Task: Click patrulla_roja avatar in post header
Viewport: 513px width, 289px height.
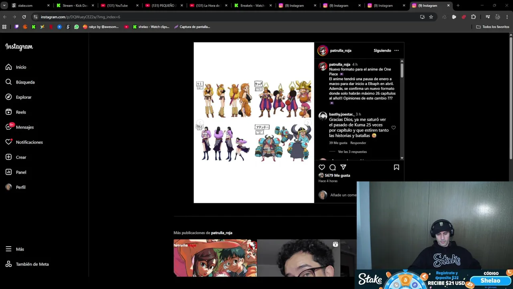Action: point(323,51)
